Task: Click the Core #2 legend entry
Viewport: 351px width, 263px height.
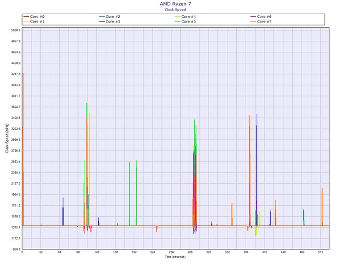Action: [109, 17]
